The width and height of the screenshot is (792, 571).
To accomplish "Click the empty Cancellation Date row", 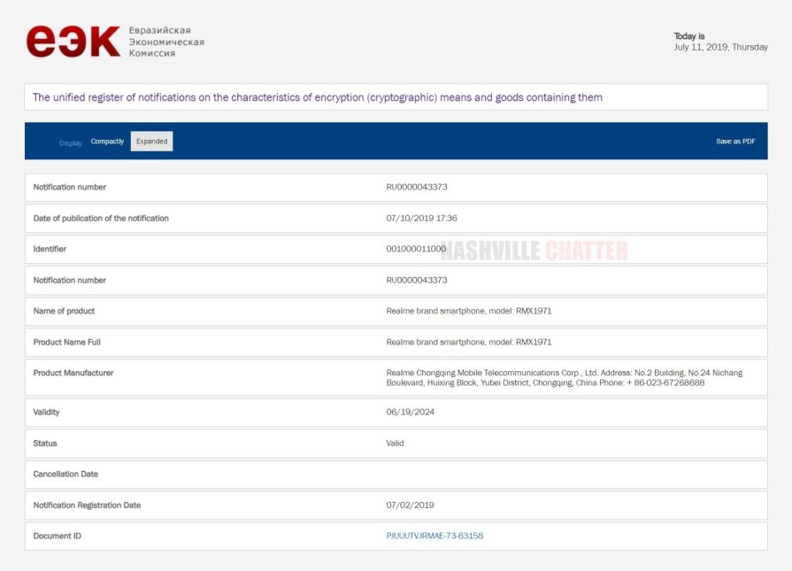I will coord(396,474).
